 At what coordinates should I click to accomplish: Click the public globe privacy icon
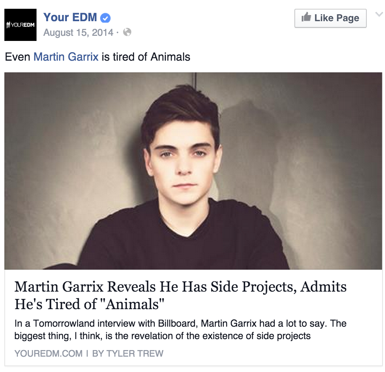(x=127, y=32)
